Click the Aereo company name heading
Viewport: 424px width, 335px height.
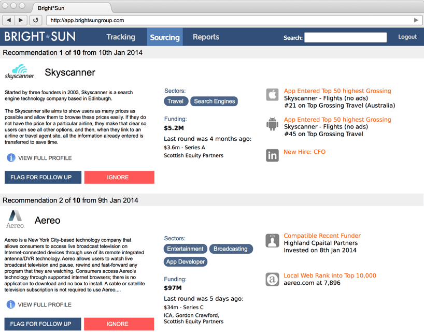click(x=47, y=221)
